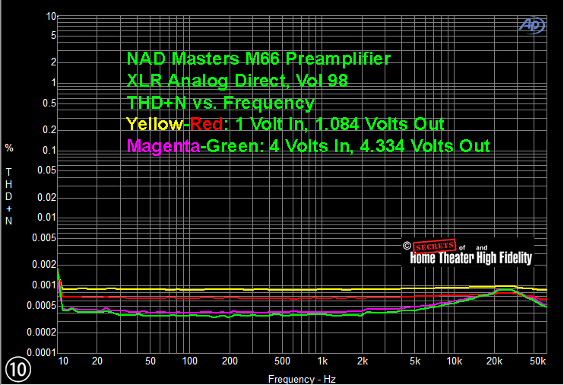Click the "0.1" y-axis tick label
The image size is (564, 385).
point(49,151)
